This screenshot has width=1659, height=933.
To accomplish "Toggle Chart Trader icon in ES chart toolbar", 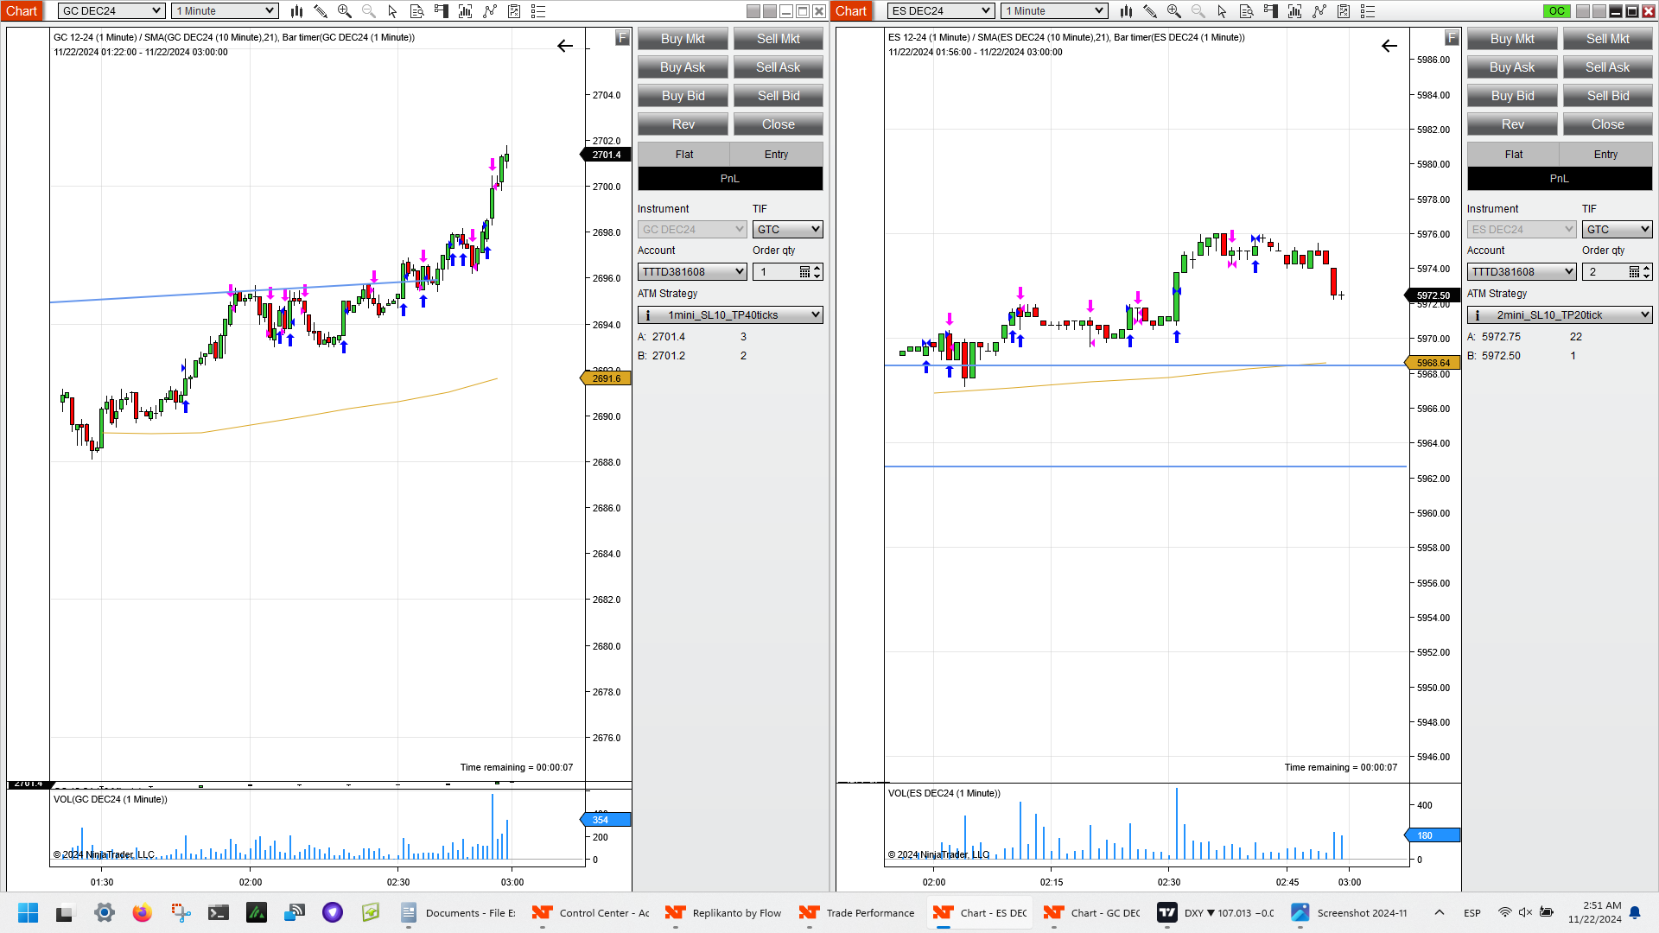I will coord(1270,11).
